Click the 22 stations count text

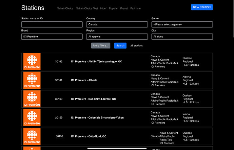tap(136, 46)
